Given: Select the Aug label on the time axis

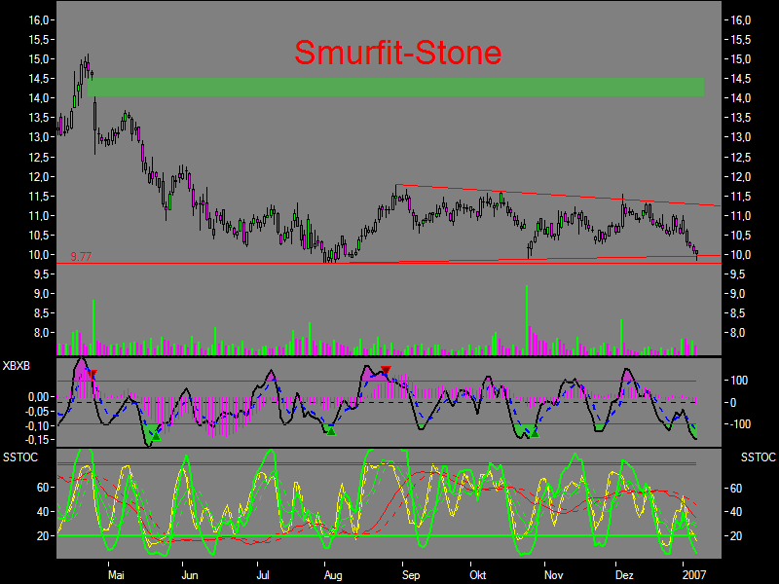Looking at the screenshot, I should pyautogui.click(x=333, y=575).
